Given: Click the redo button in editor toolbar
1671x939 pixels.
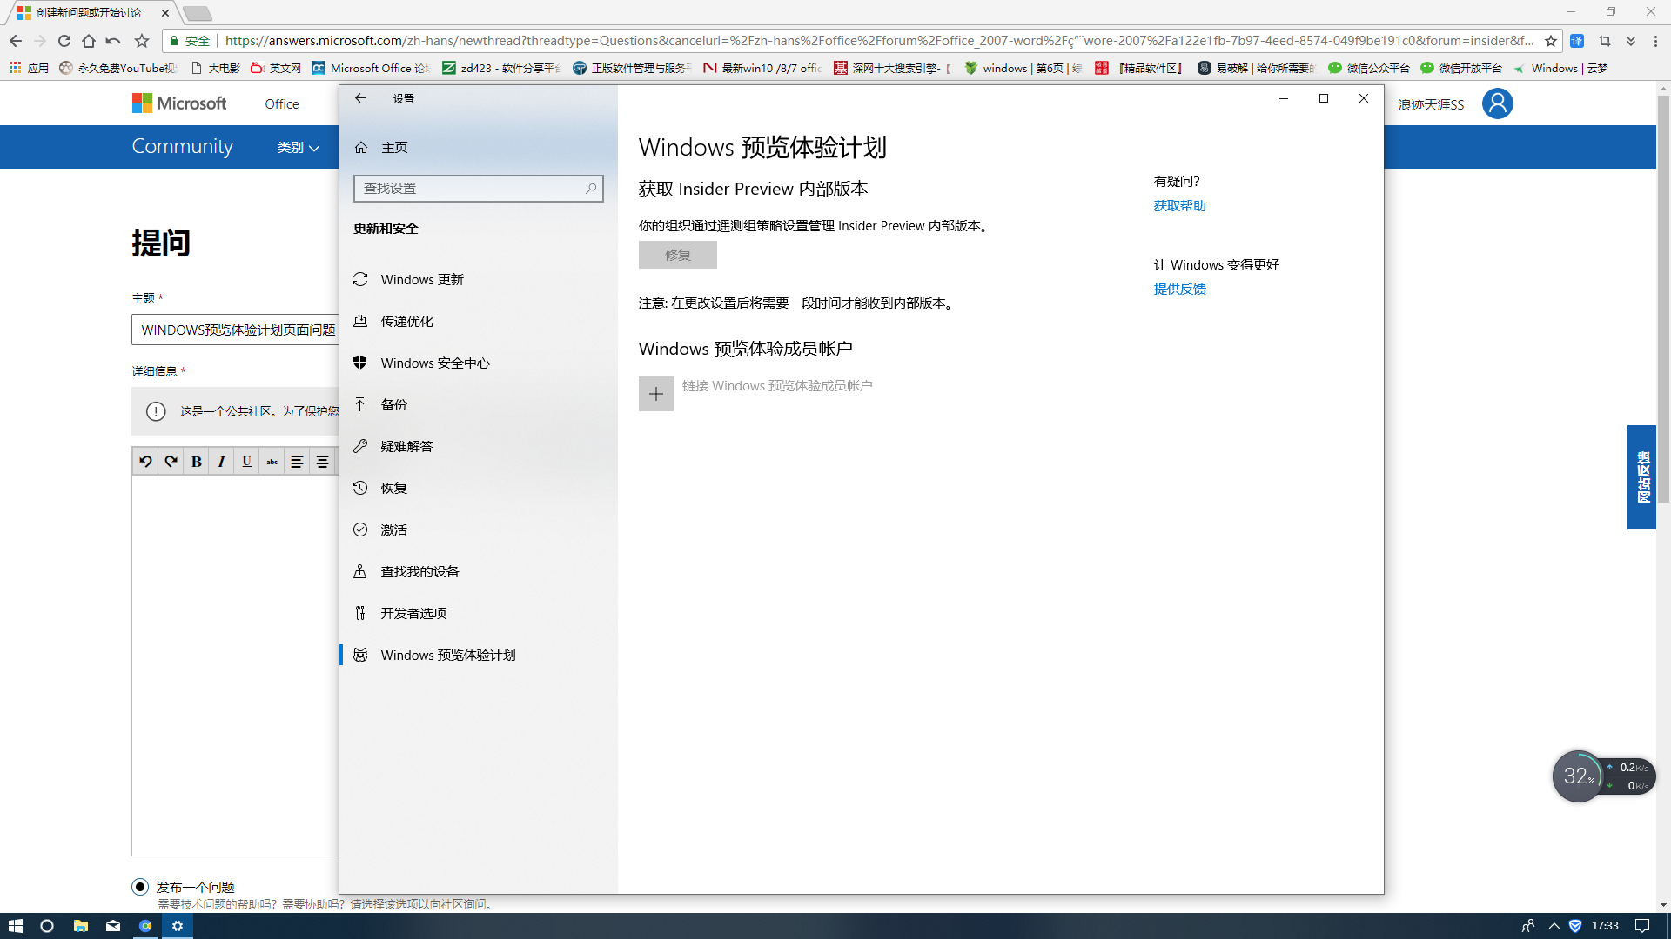Looking at the screenshot, I should [x=171, y=462].
